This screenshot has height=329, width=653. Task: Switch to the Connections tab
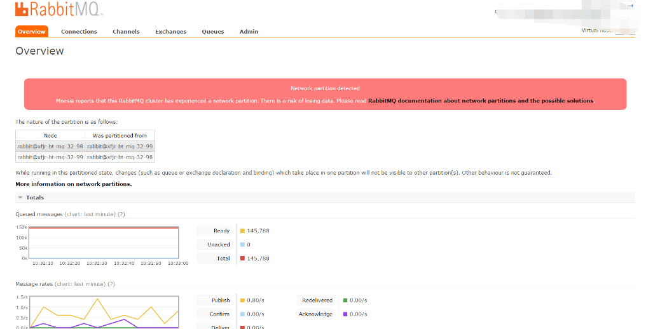coord(79,32)
